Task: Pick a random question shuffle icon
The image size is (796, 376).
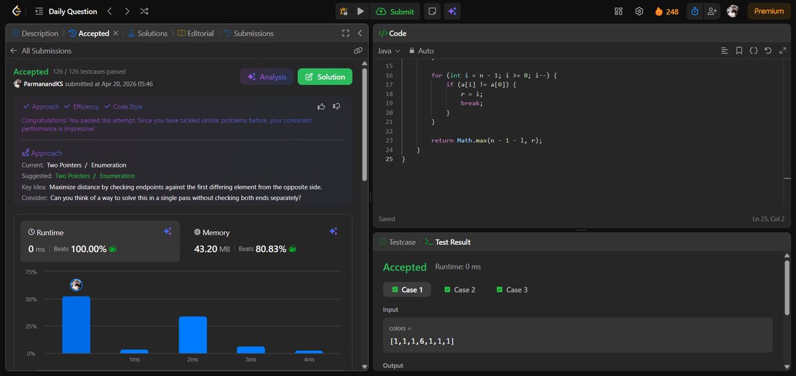Action: (x=145, y=11)
